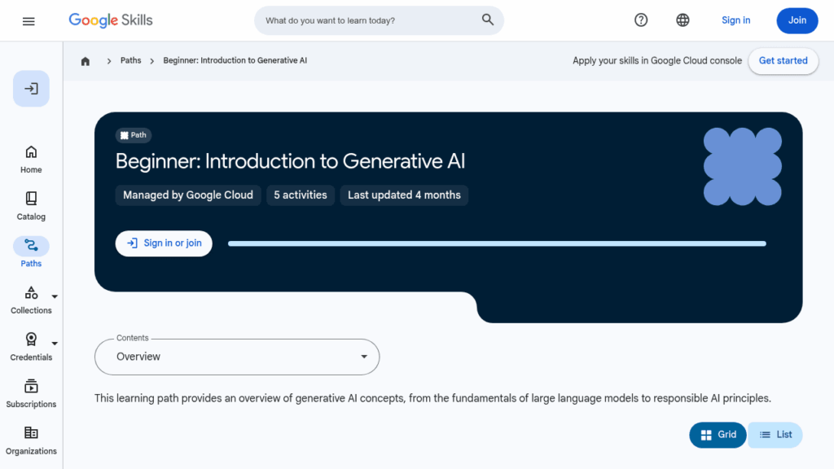Go to Home in the sidebar
Viewport: 834px width, 469px height.
[x=32, y=160]
